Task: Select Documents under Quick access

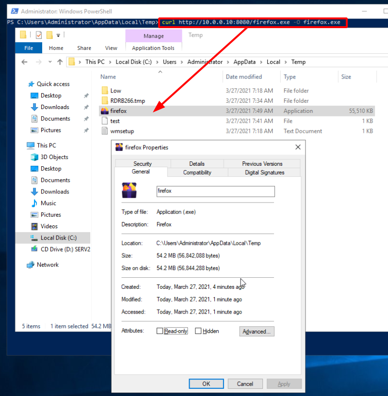Action: (55, 119)
